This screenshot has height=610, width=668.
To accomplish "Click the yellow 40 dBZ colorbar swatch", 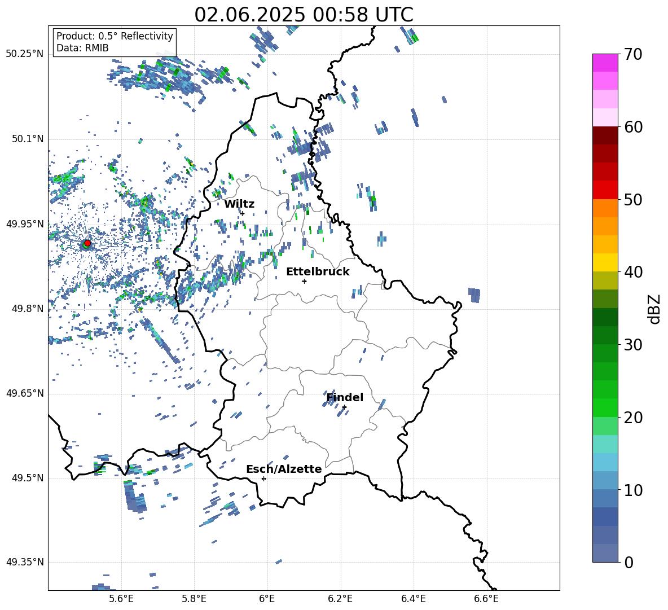I will (x=605, y=262).
